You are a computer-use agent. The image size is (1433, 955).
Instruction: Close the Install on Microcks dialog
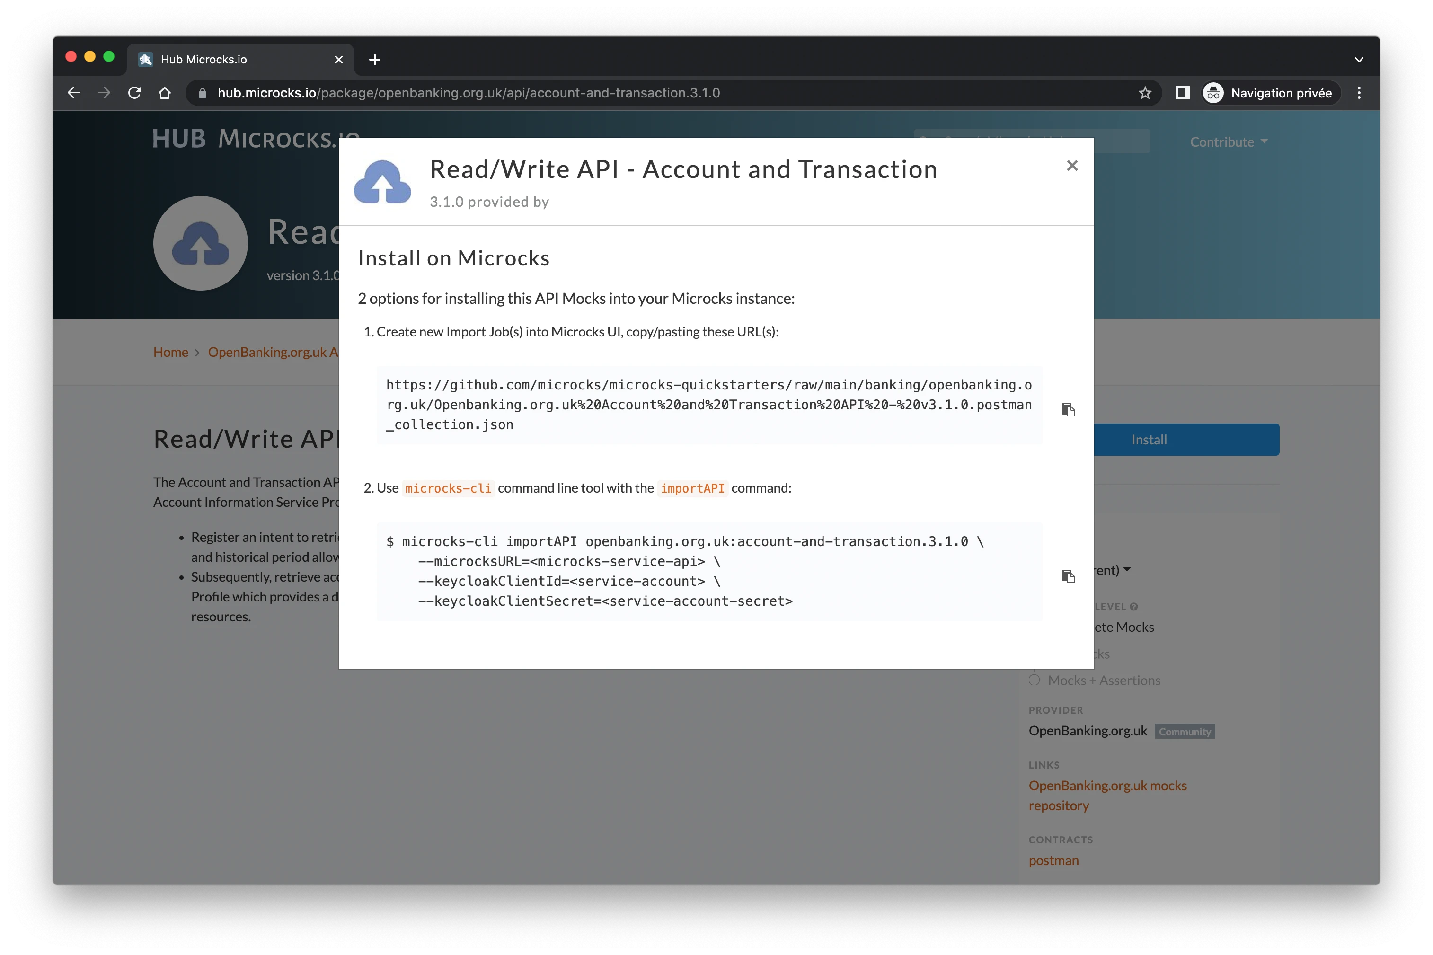pyautogui.click(x=1072, y=166)
